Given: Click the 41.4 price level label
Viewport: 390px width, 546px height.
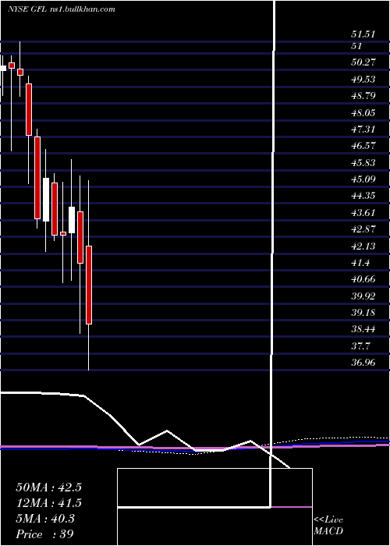Looking at the screenshot, I should click(361, 263).
